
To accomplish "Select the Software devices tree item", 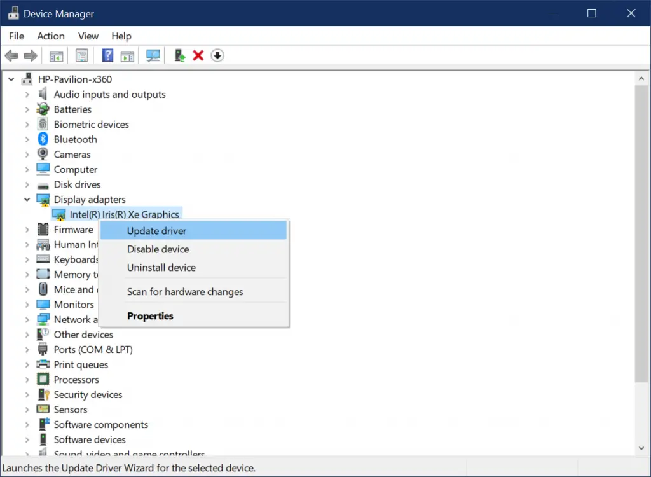I will 90,439.
